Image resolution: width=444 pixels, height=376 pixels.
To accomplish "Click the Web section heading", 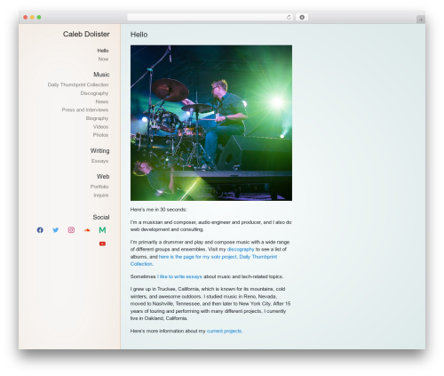I will click(x=103, y=177).
